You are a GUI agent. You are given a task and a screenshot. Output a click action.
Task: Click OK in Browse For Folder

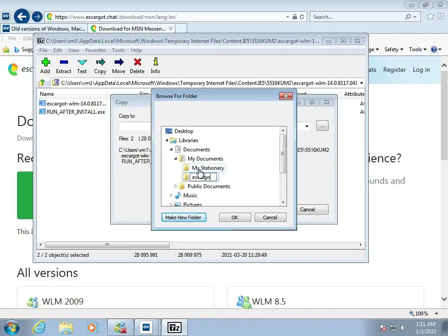(234, 217)
